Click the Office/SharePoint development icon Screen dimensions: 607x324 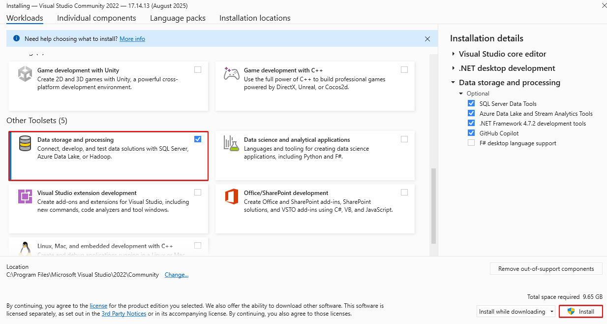click(x=231, y=196)
